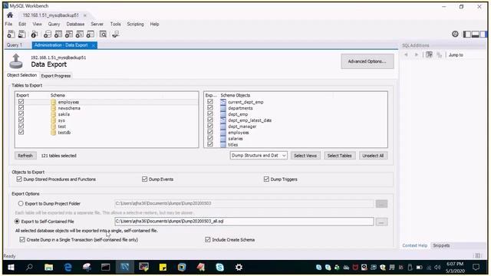Click the Advanced Options button
Image resolution: width=491 pixels, height=276 pixels.
pyautogui.click(x=367, y=61)
